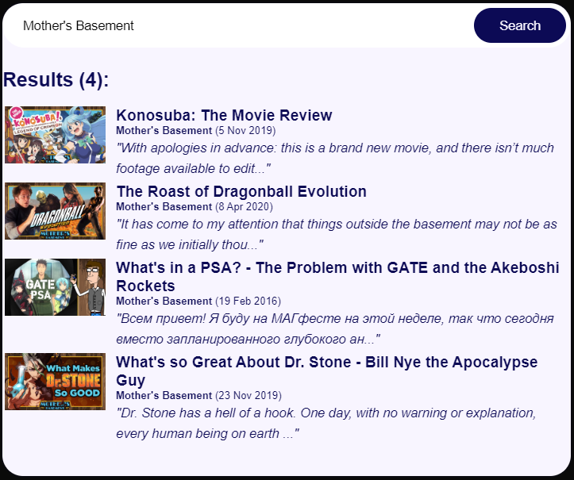Screen dimensions: 574x480
Task: Open 'Konosuba: The Movie Review' title
Action: 224,115
